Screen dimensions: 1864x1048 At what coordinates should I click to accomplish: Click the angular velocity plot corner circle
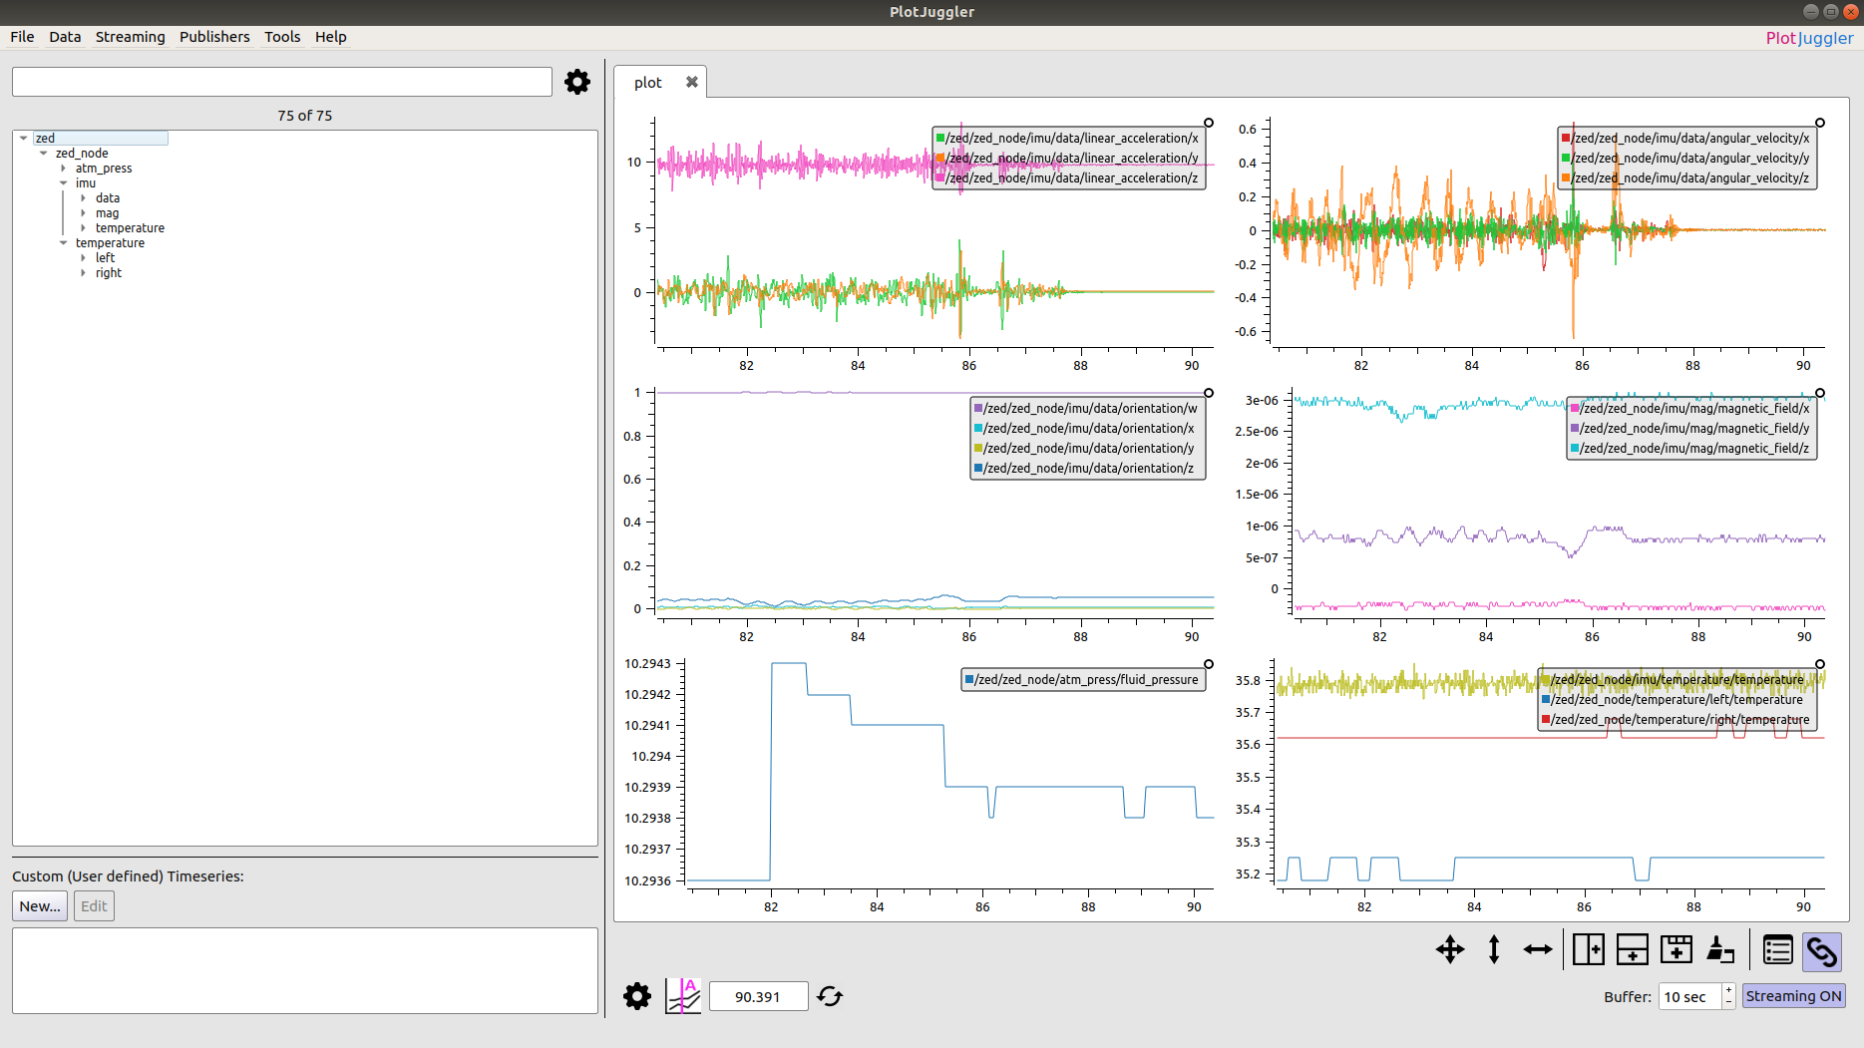click(1820, 123)
